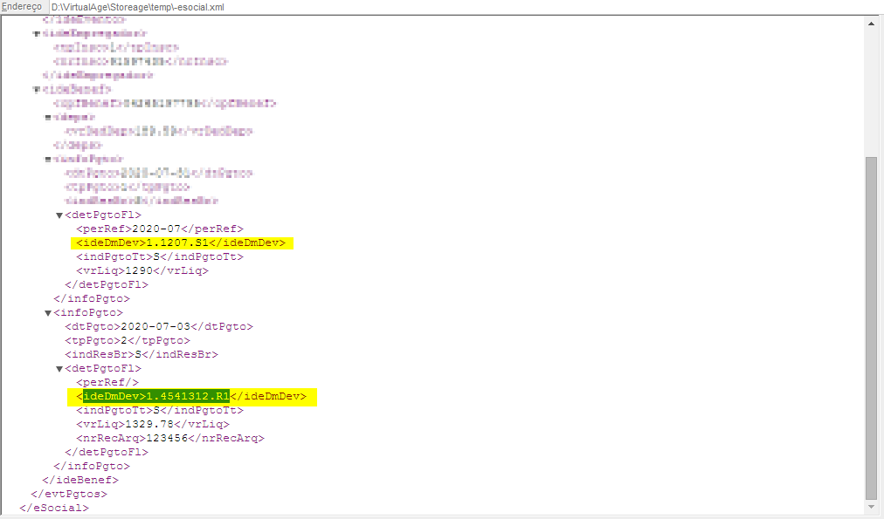
Task: Click the ideDmDev 1.4541312.R1 value
Action: click(x=188, y=396)
